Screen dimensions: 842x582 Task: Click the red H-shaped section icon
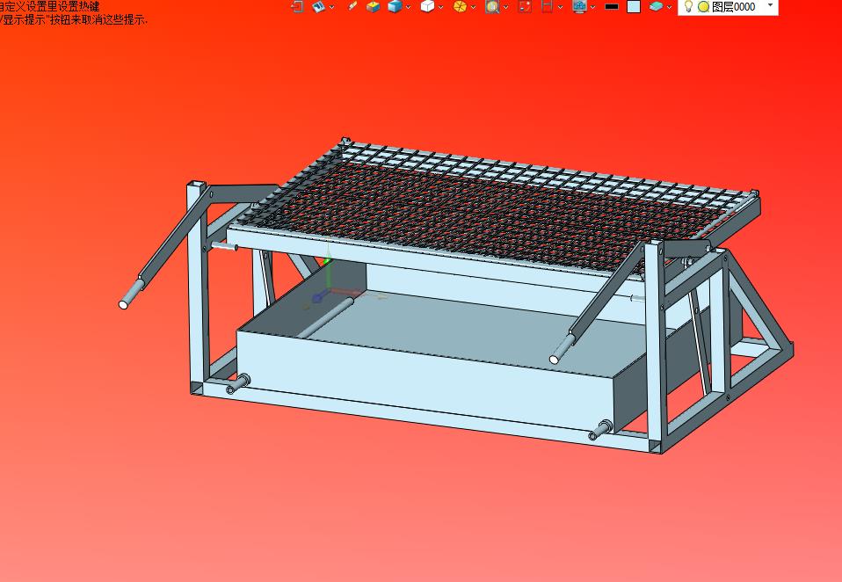point(547,6)
